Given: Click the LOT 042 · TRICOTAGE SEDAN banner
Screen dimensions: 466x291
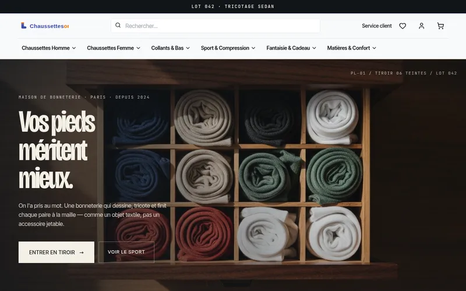Looking at the screenshot, I should 232,6.
